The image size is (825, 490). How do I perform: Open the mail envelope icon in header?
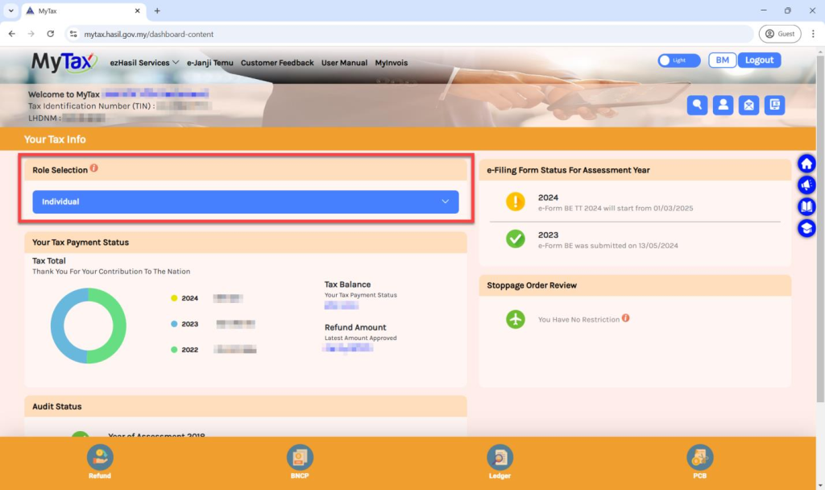click(x=748, y=106)
